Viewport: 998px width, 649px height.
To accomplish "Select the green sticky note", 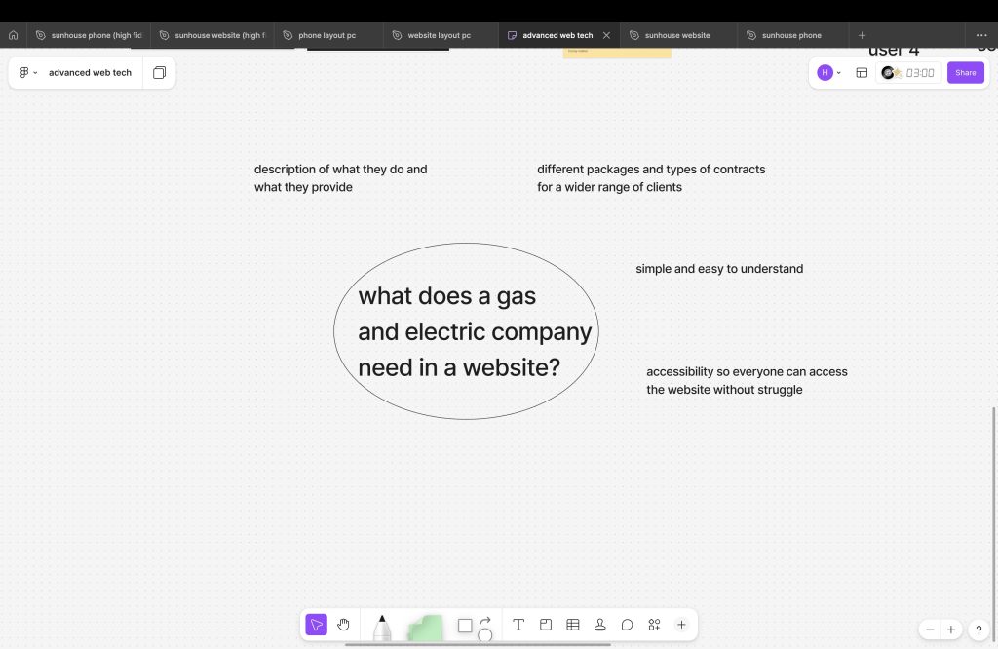I will (x=425, y=629).
